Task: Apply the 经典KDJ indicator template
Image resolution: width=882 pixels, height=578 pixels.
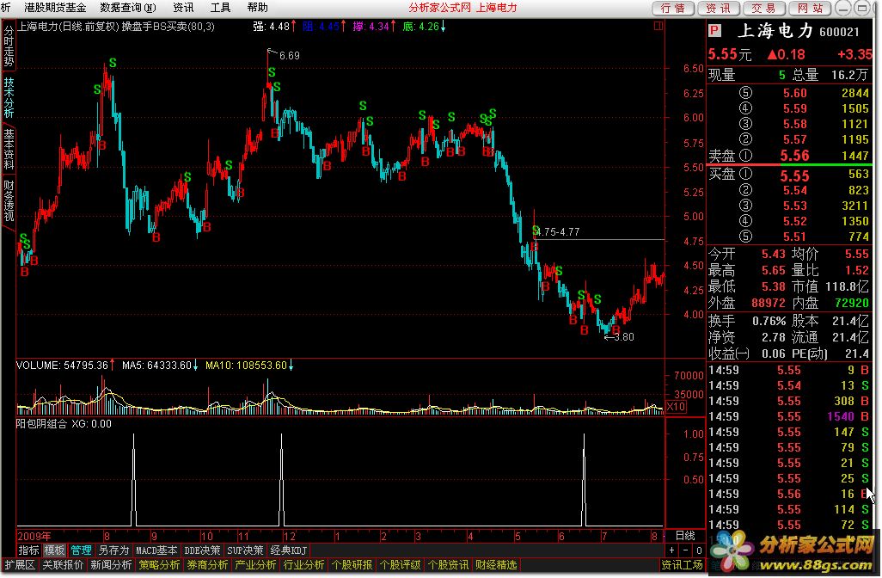Action: pos(289,550)
